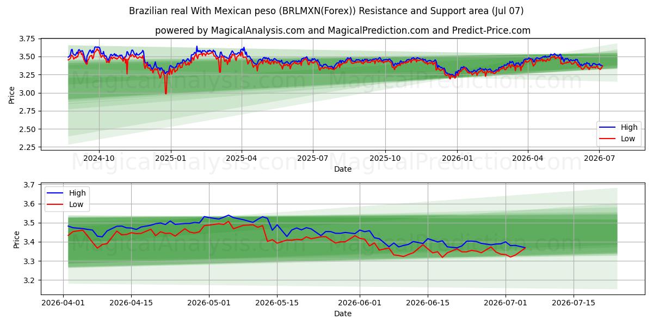The image size is (653, 326).
Task: Click the chart title mentioning BRLMXN(Forex)
Action: (x=326, y=11)
